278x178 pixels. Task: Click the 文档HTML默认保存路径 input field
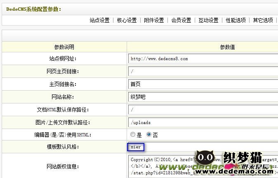[x=203, y=110]
